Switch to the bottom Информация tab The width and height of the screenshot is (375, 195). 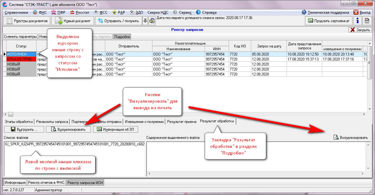click(15, 183)
